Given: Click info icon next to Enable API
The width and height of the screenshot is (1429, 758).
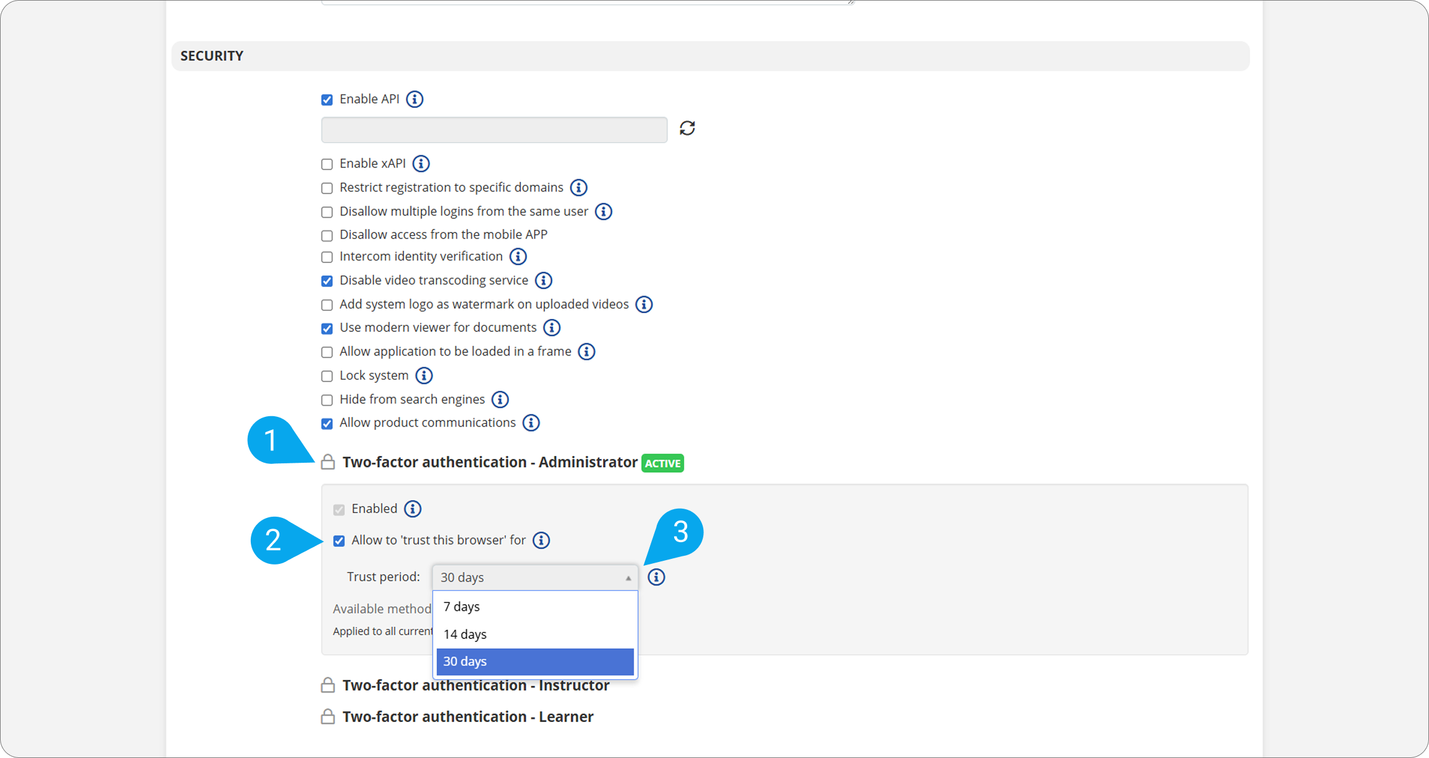Looking at the screenshot, I should 415,99.
